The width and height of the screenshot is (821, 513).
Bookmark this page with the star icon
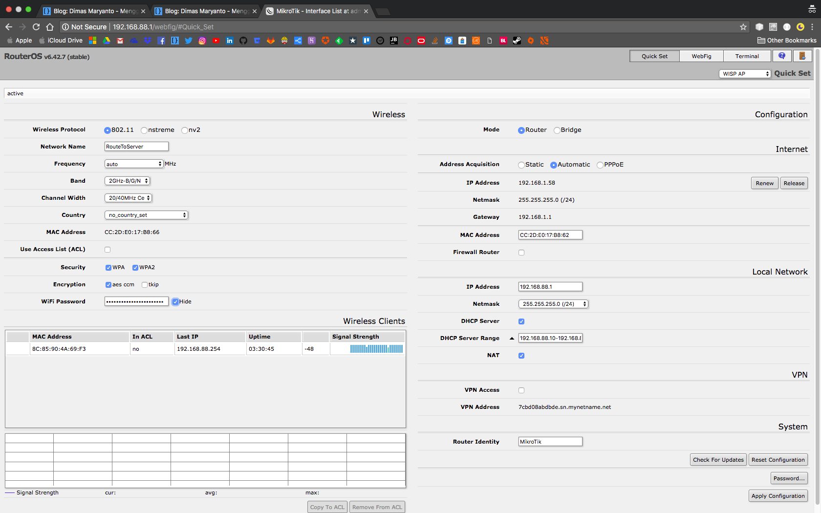pyautogui.click(x=743, y=27)
